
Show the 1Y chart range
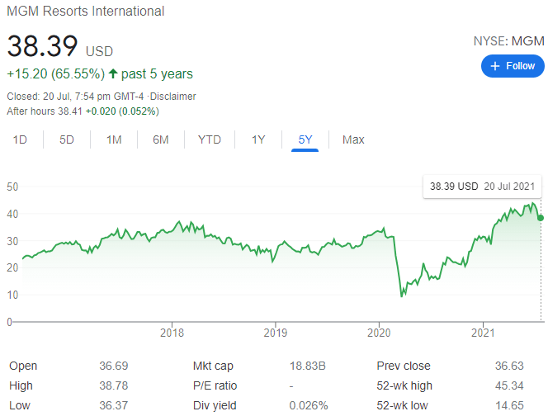tap(258, 139)
